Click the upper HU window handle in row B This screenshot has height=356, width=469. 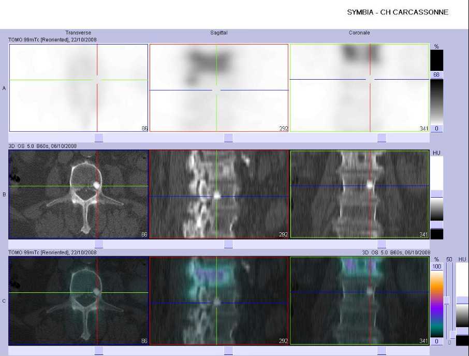(x=437, y=194)
